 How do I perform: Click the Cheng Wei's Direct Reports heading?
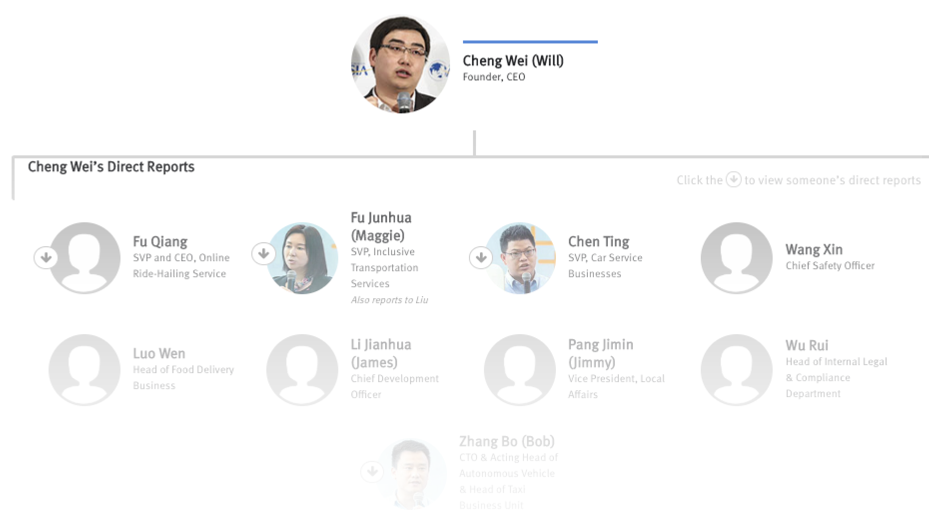111,167
